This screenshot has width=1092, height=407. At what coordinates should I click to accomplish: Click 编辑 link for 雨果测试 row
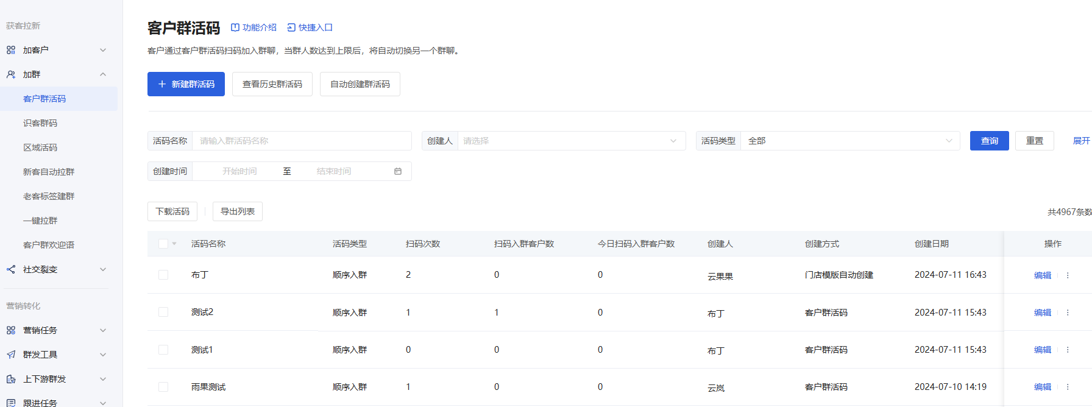point(1043,387)
